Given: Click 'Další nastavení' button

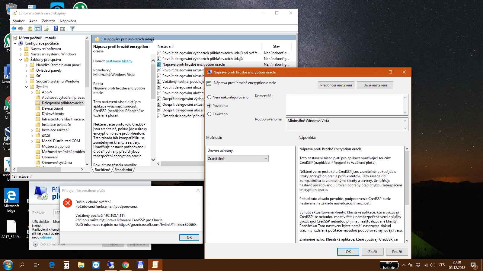Looking at the screenshot, I should (x=375, y=85).
